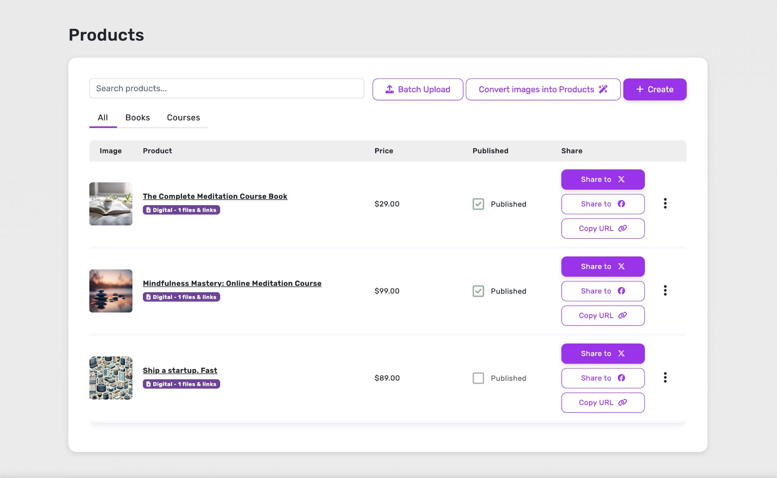Share Ship a startup to X
This screenshot has width=777, height=478.
[603, 353]
